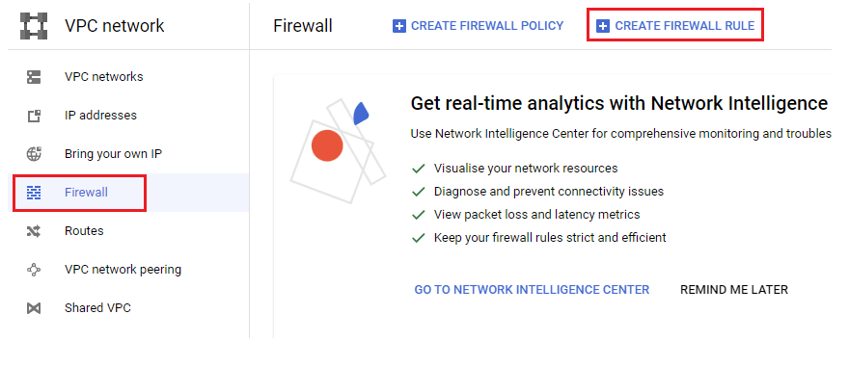
Task: Click plus icon beside Create Firewall Policy
Action: coord(399,26)
